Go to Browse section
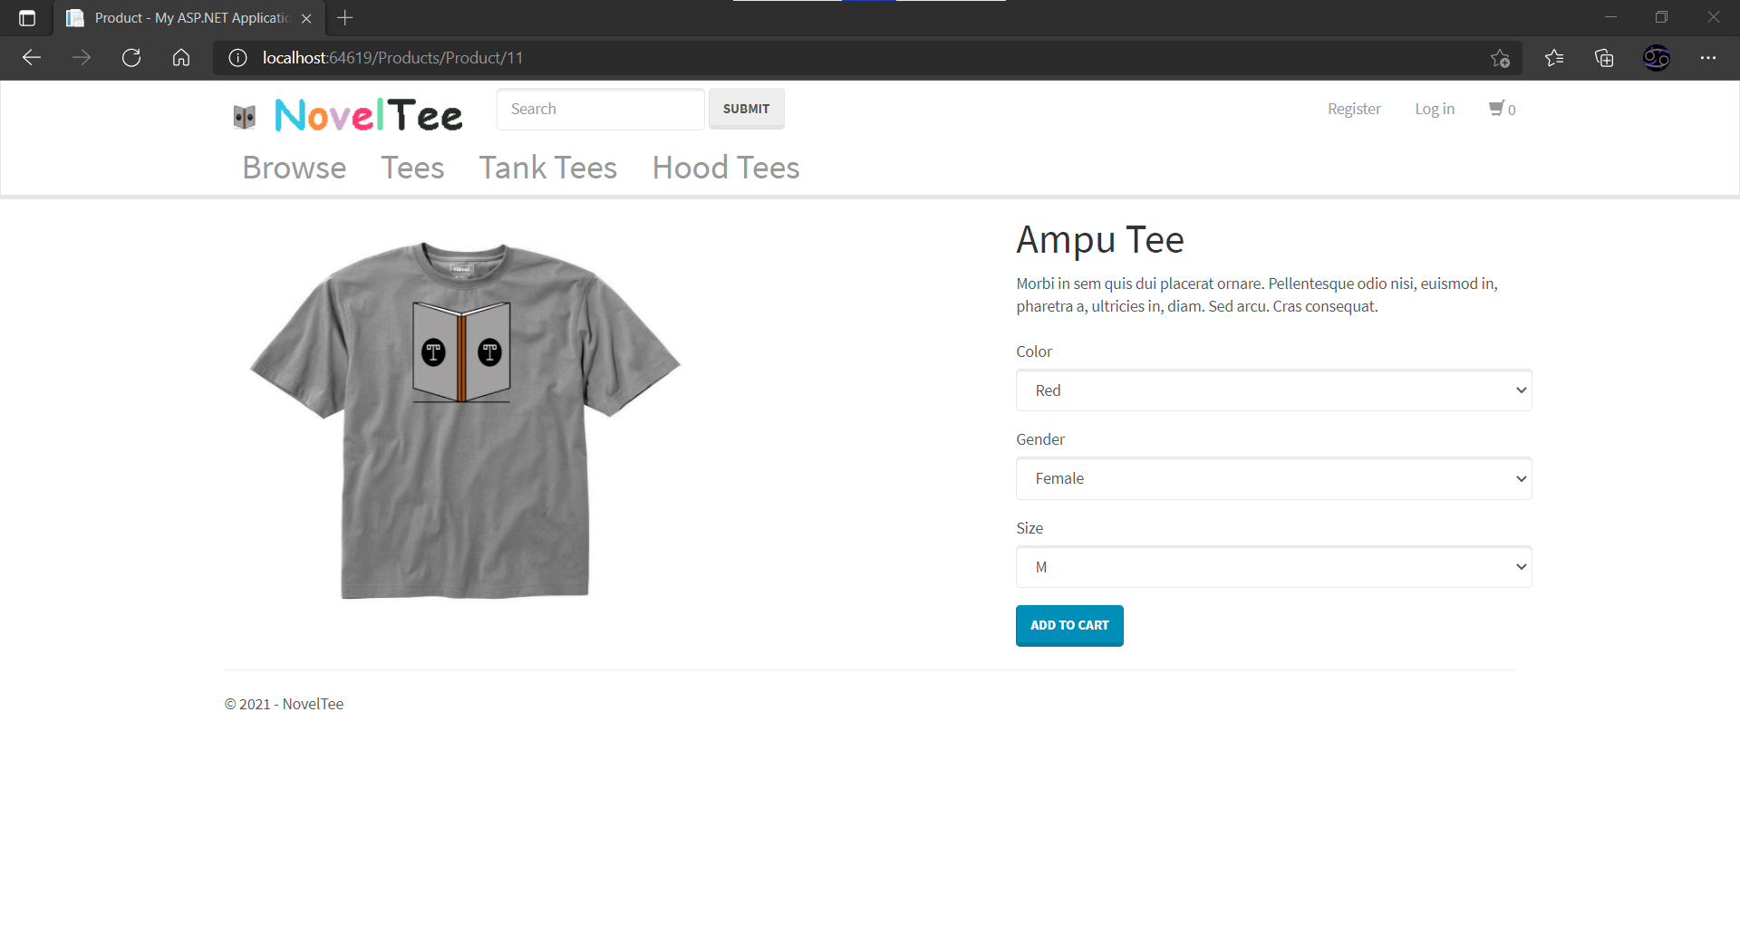The width and height of the screenshot is (1740, 933). 295,168
